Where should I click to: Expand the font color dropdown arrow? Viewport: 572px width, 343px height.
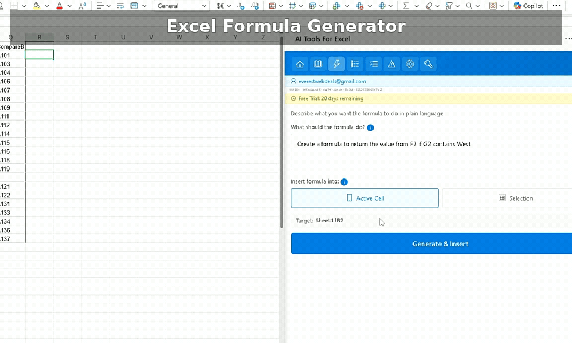click(70, 6)
